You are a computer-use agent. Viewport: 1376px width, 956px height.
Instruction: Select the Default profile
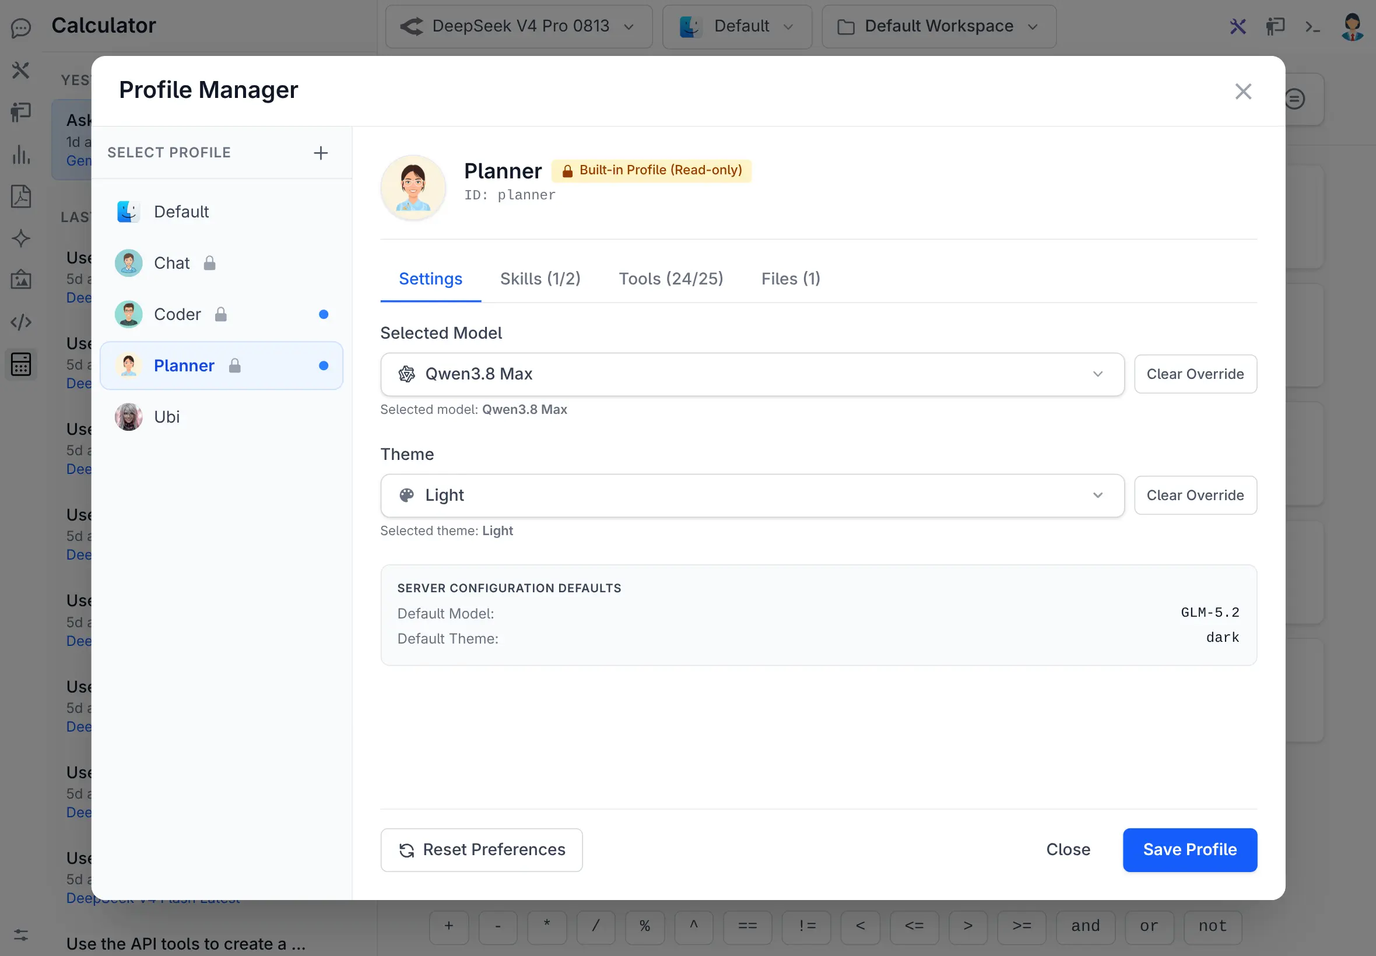pyautogui.click(x=222, y=212)
